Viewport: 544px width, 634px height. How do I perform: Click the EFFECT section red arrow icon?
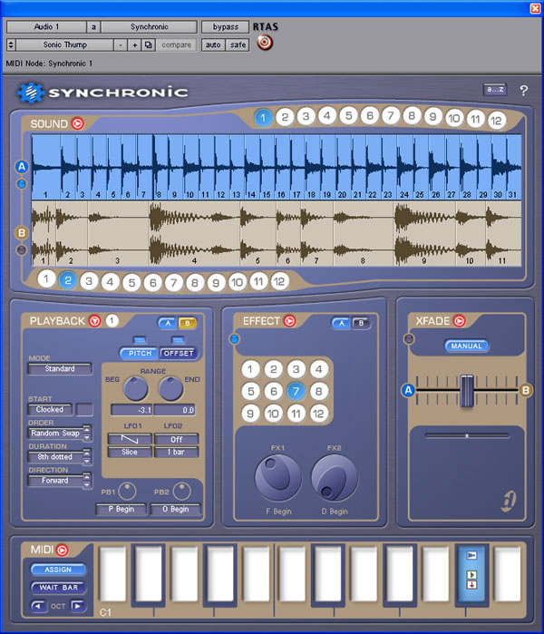(290, 321)
